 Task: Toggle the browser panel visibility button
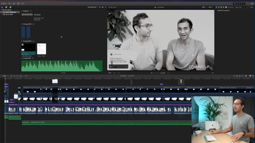click(235, 4)
